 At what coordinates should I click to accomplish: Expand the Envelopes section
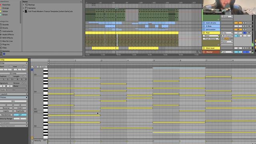click(x=26, y=123)
